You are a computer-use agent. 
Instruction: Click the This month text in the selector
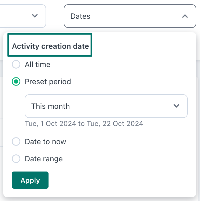pyautogui.click(x=50, y=106)
